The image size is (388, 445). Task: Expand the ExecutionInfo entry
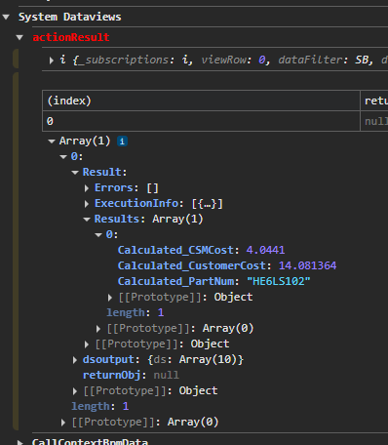tap(87, 204)
